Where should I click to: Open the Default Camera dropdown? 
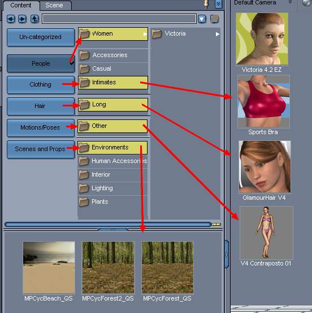[x=291, y=2]
